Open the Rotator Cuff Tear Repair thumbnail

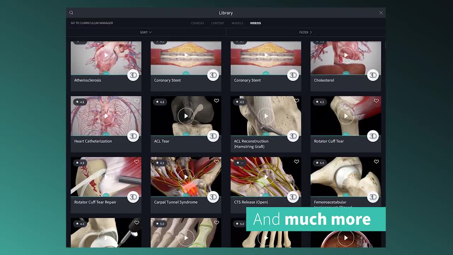[x=106, y=177]
